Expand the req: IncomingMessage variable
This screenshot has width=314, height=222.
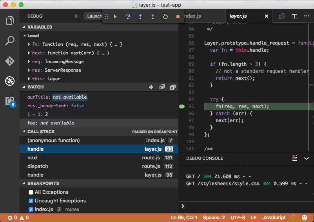[29, 61]
